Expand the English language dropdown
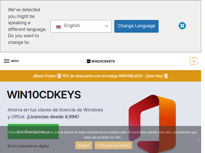This screenshot has width=205, height=153. point(81,26)
